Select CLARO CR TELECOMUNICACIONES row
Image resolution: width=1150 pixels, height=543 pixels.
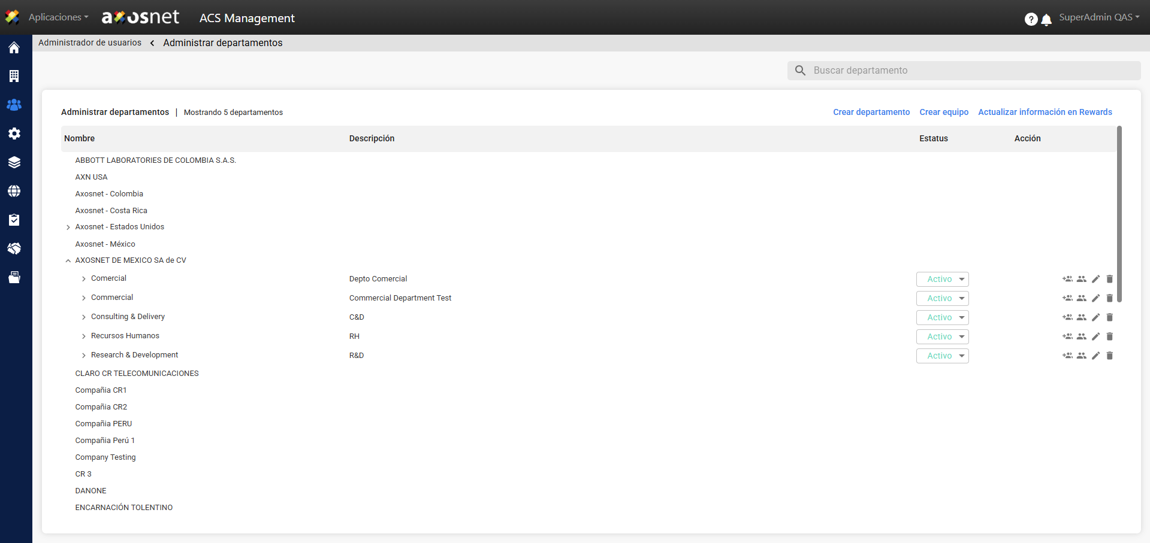tap(137, 374)
